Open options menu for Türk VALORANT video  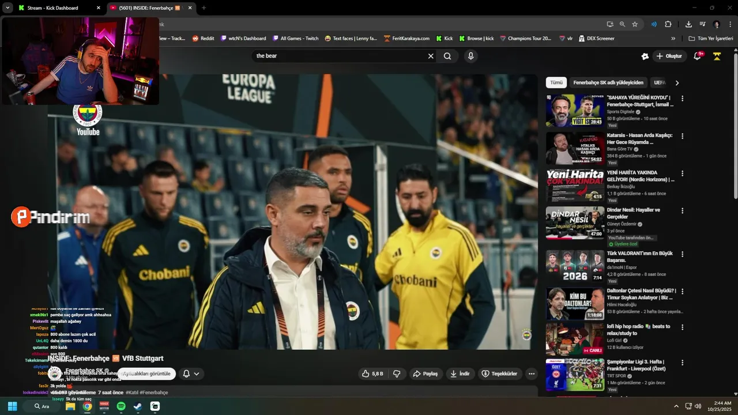click(x=682, y=254)
